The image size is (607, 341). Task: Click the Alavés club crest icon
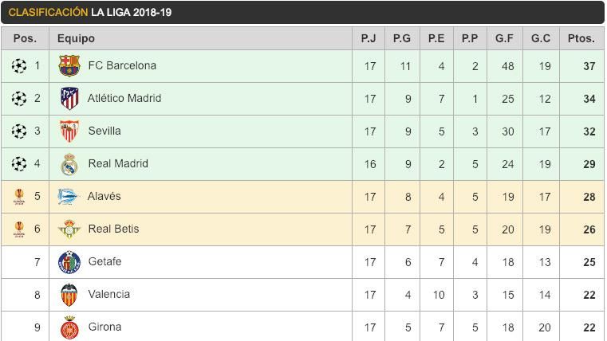coord(69,197)
